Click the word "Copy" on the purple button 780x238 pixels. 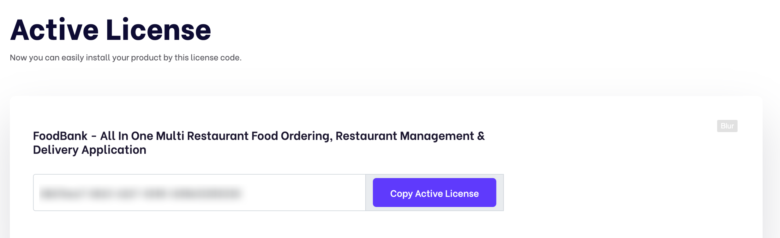click(x=401, y=194)
